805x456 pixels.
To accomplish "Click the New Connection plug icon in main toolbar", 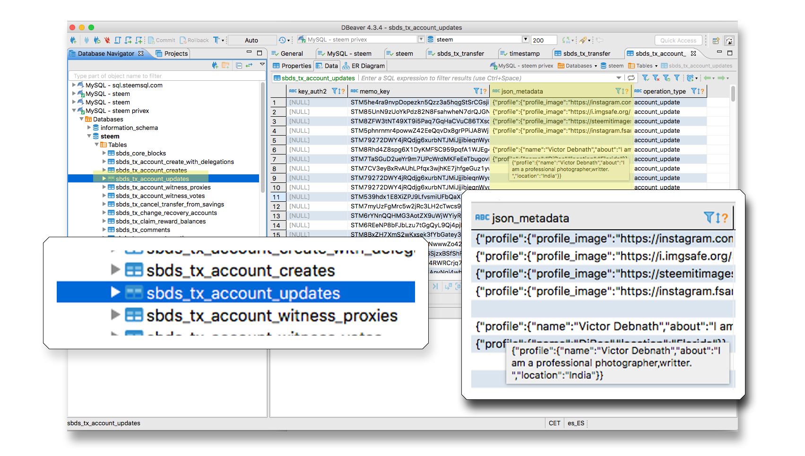I will (x=73, y=40).
